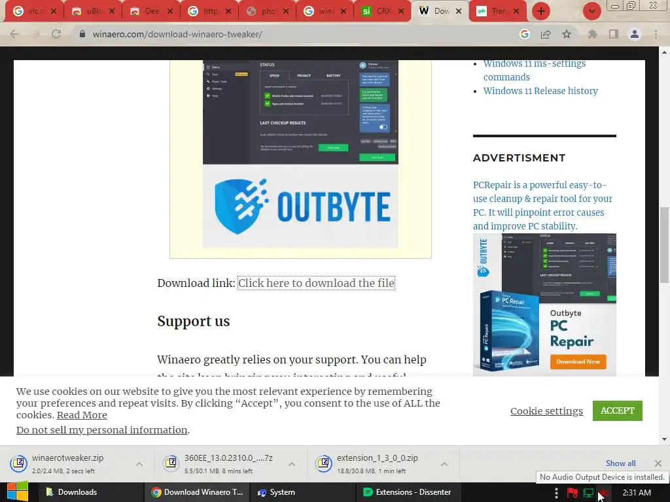Click the tray overflow dots icon

pyautogui.click(x=556, y=493)
